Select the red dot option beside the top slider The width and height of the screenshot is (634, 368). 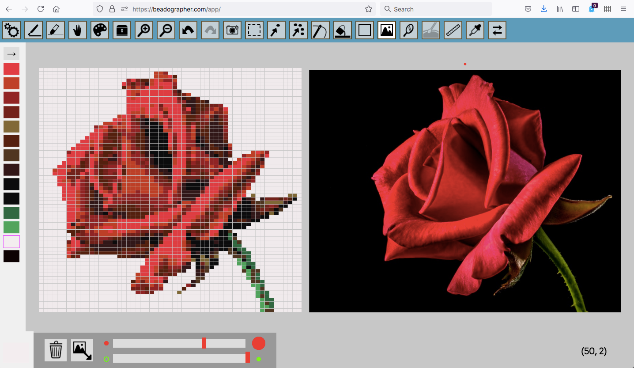click(106, 343)
